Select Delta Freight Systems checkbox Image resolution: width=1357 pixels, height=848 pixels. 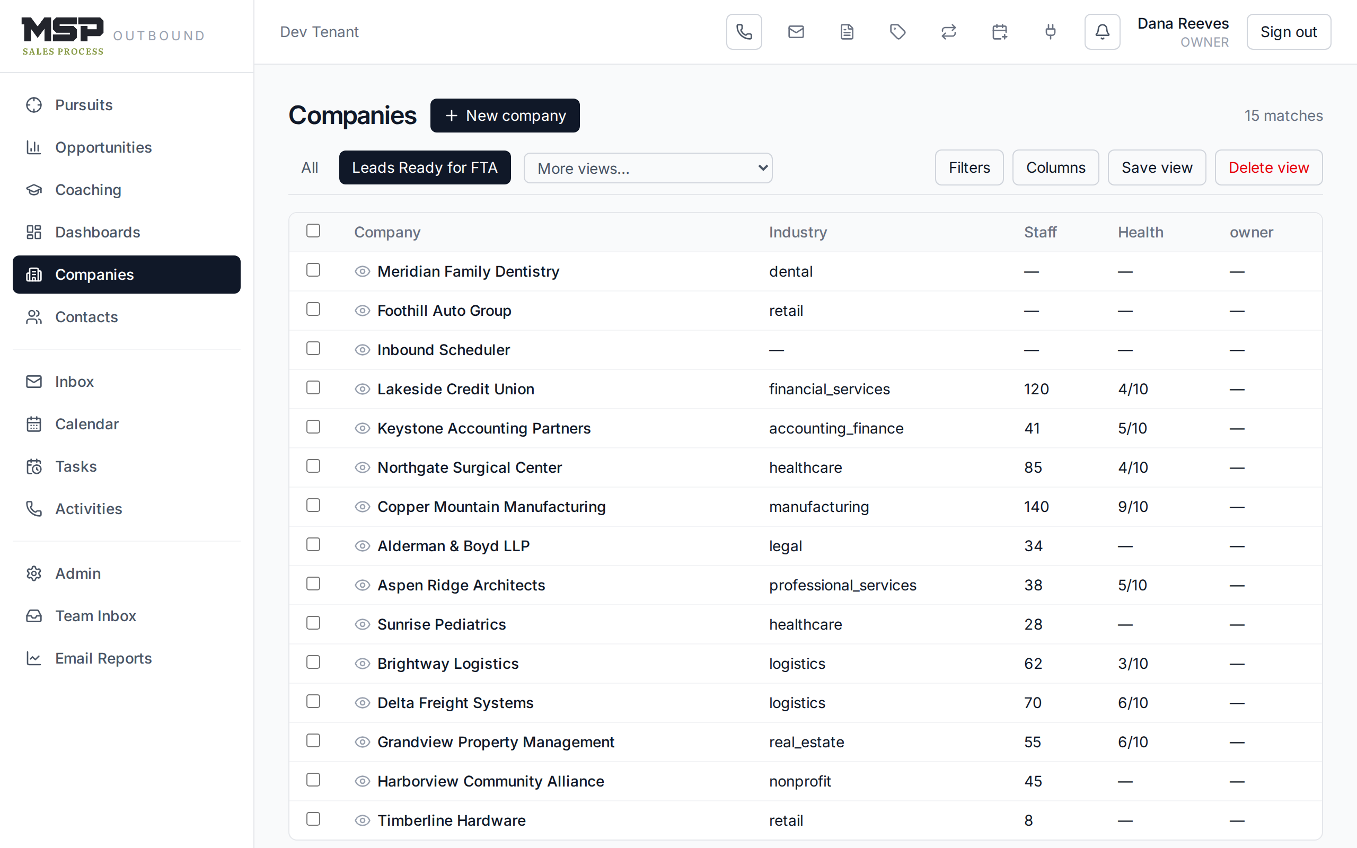pos(313,702)
